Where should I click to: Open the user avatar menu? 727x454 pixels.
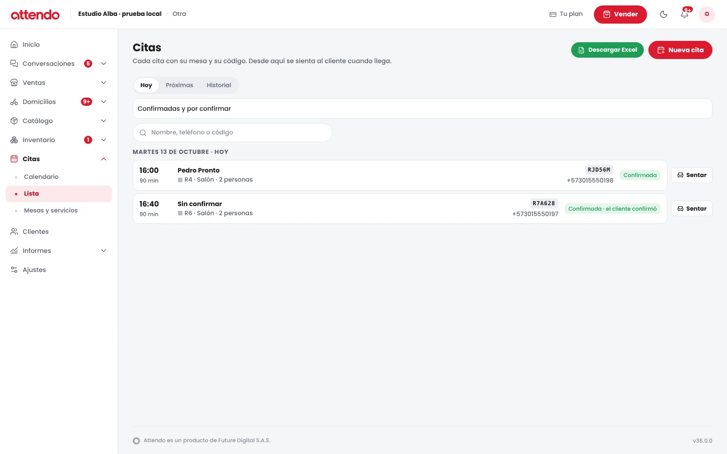click(707, 14)
